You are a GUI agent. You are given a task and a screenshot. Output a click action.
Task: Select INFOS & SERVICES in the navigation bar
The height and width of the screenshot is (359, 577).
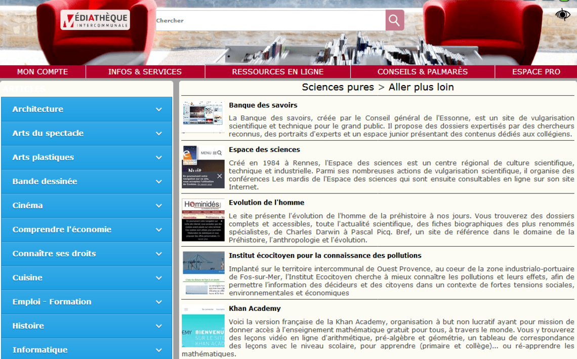tap(145, 72)
